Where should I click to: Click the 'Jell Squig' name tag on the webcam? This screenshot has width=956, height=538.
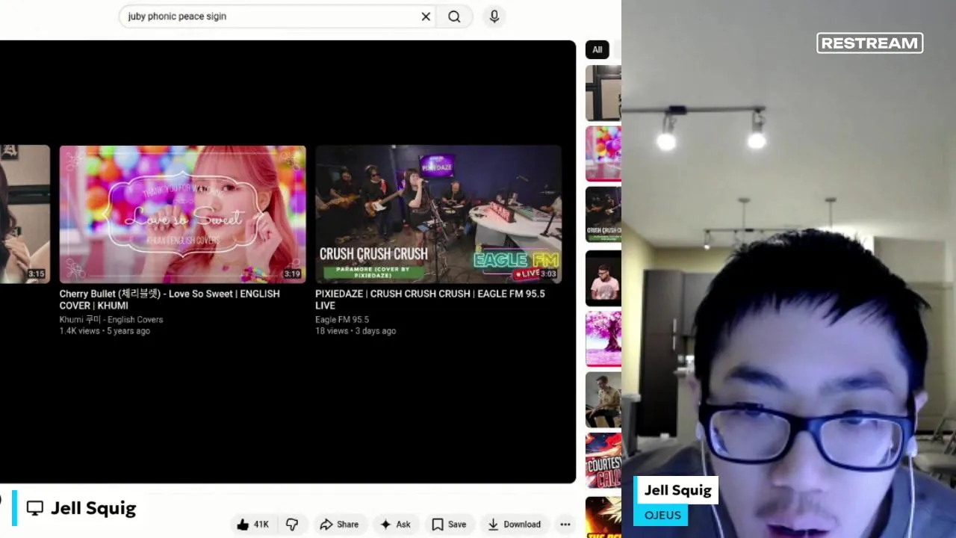tap(677, 490)
